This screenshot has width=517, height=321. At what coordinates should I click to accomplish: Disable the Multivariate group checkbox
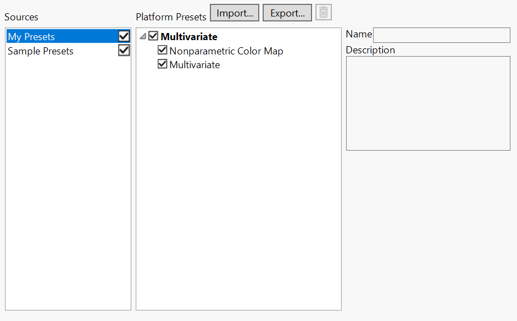click(153, 36)
